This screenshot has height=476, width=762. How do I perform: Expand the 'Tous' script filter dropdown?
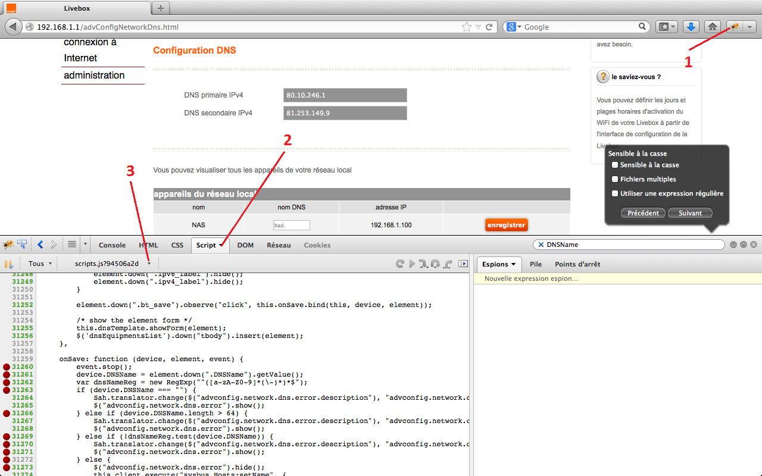[40, 264]
